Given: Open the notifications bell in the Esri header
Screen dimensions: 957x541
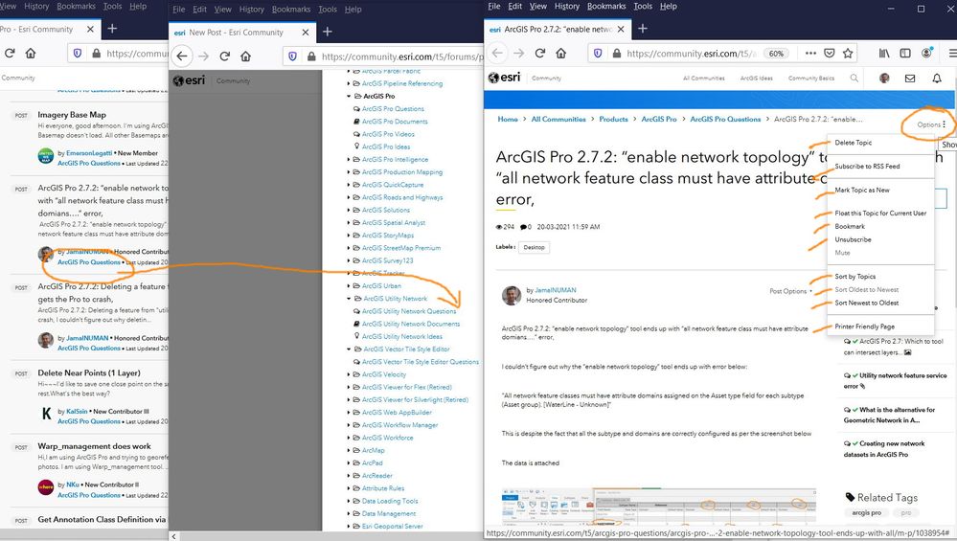Looking at the screenshot, I should [x=936, y=79].
